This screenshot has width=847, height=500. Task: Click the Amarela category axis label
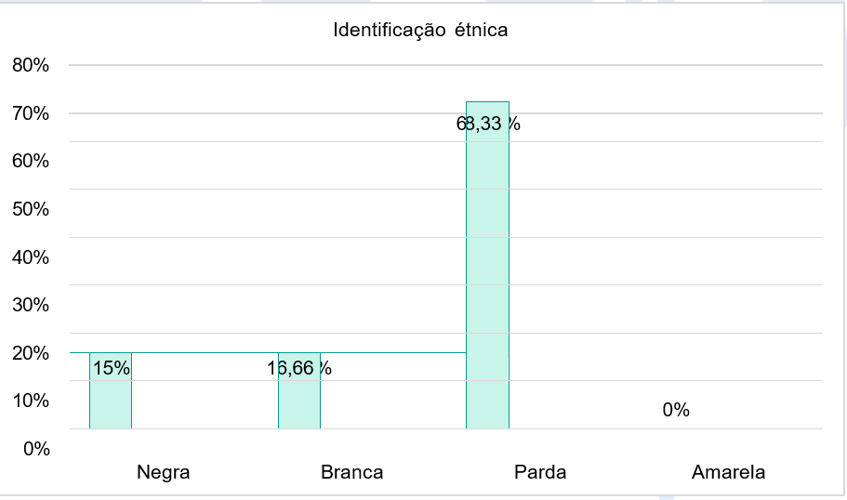click(728, 472)
